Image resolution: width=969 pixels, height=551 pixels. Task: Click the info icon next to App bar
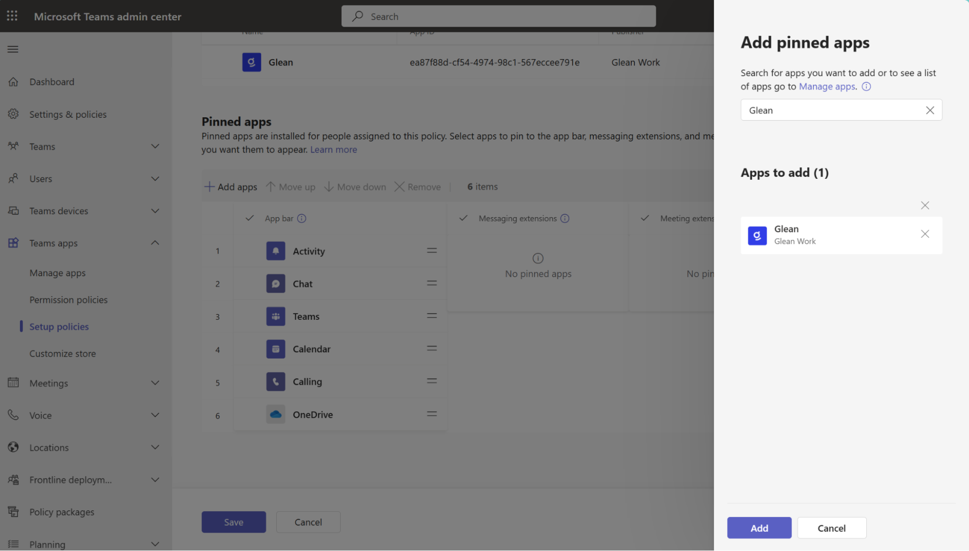(302, 218)
